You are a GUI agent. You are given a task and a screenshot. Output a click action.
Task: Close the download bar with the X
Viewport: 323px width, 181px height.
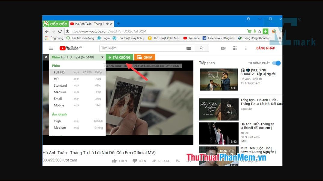pos(46,57)
